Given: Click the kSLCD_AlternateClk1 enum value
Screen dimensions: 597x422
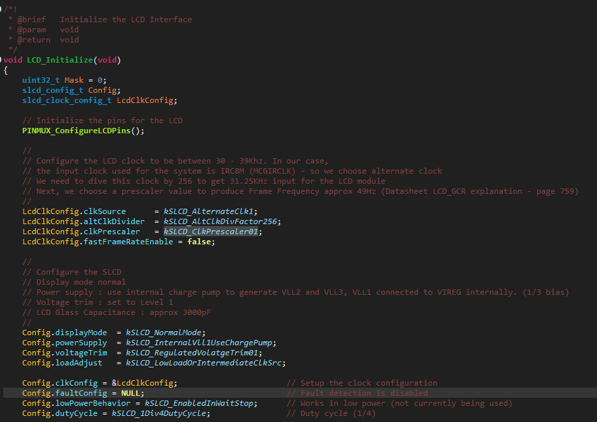Looking at the screenshot, I should point(210,211).
